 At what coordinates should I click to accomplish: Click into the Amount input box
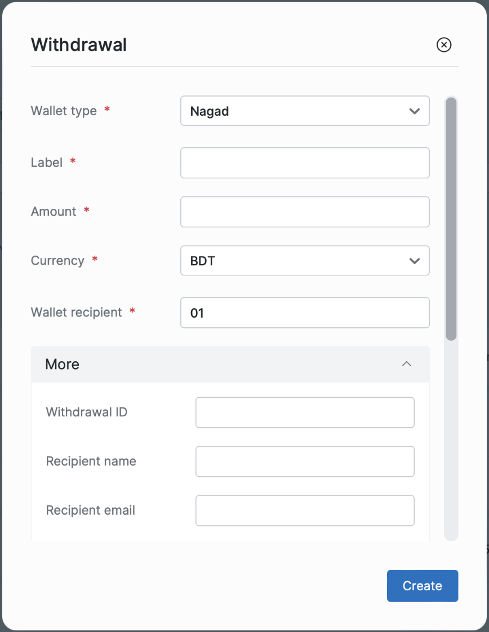[x=305, y=212]
